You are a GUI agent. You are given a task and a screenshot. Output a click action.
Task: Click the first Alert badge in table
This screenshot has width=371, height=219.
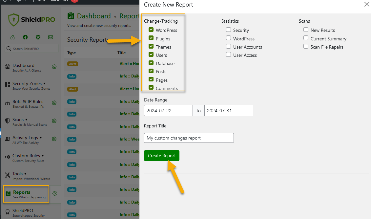72,64
